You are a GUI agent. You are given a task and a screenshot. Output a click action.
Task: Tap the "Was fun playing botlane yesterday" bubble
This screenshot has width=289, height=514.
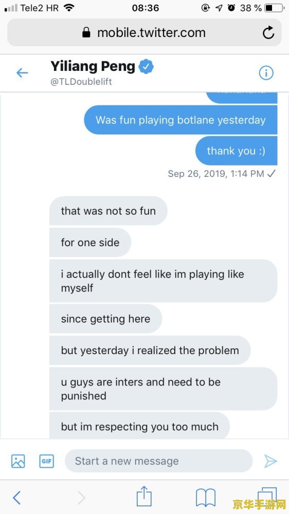point(180,120)
